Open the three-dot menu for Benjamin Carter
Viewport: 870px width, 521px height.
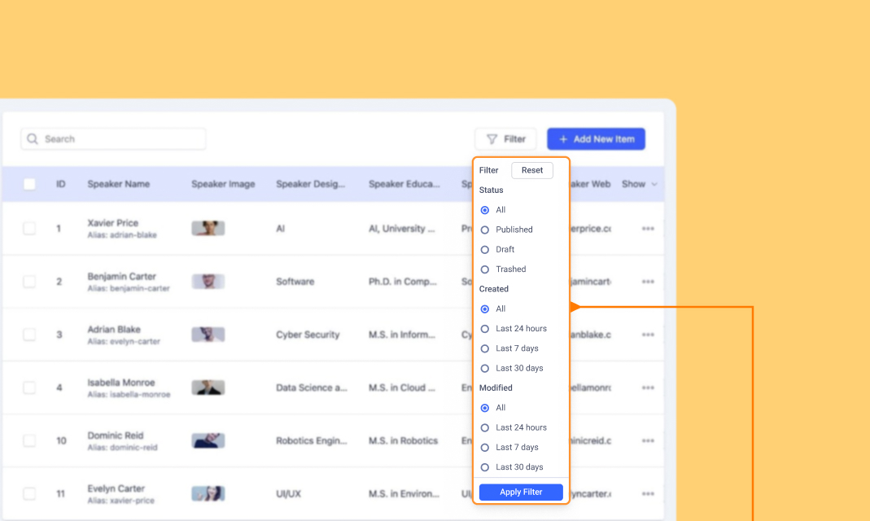point(648,282)
